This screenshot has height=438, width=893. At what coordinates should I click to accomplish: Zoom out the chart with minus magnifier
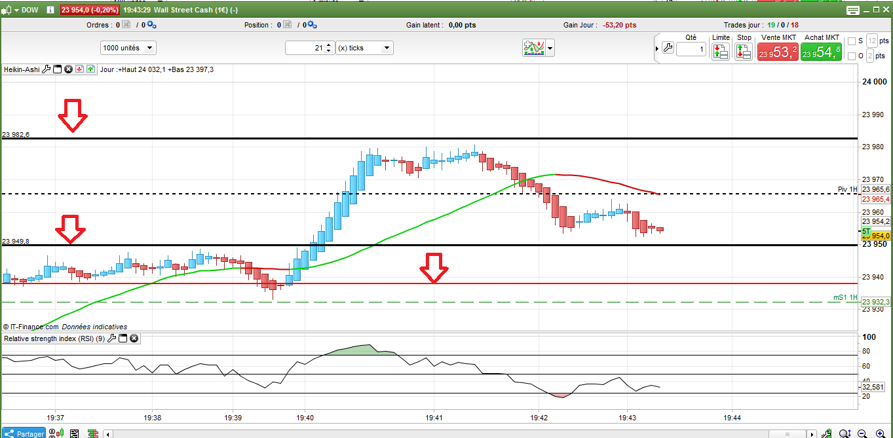[x=863, y=433]
